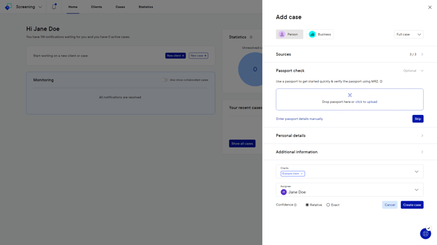
Task: Open the Statistics tab
Action: (145, 7)
